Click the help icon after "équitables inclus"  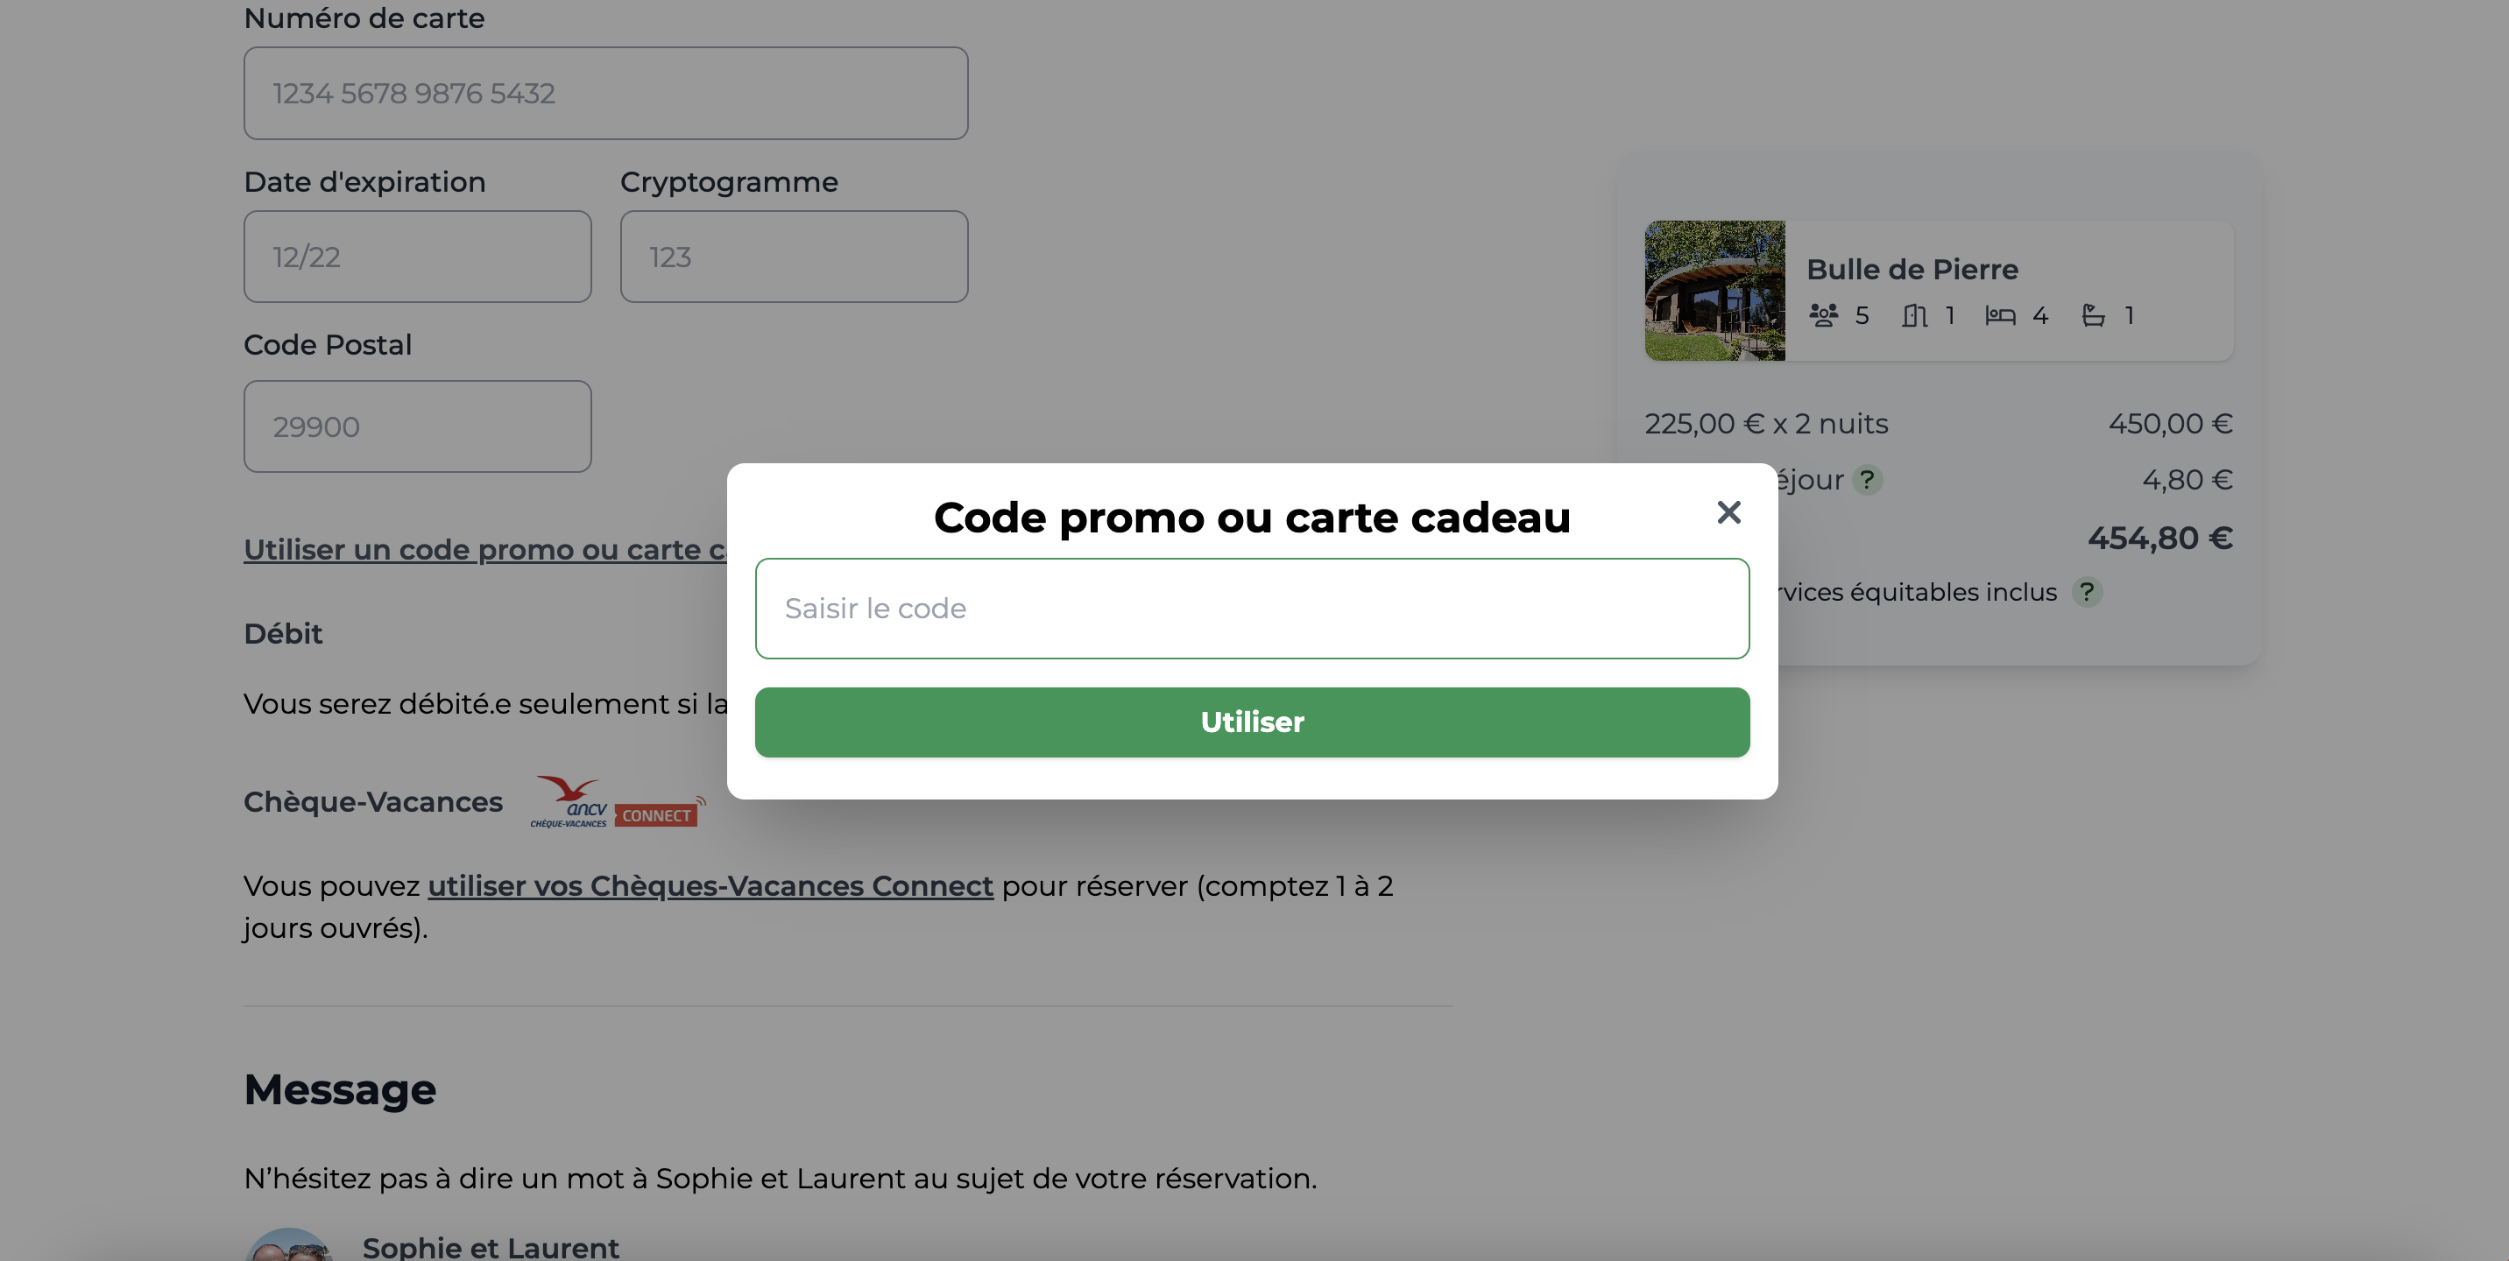(2086, 592)
